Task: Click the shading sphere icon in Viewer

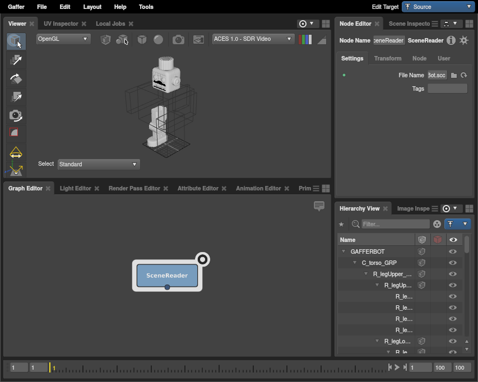Action: coord(159,39)
